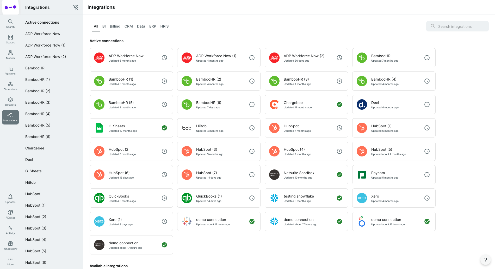The width and height of the screenshot is (495, 269).
Task: Click clock status icon on Deel card
Action: pyautogui.click(x=427, y=104)
